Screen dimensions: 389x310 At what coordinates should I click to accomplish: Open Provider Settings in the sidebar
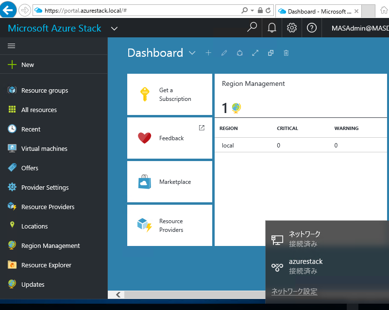pyautogui.click(x=54, y=188)
